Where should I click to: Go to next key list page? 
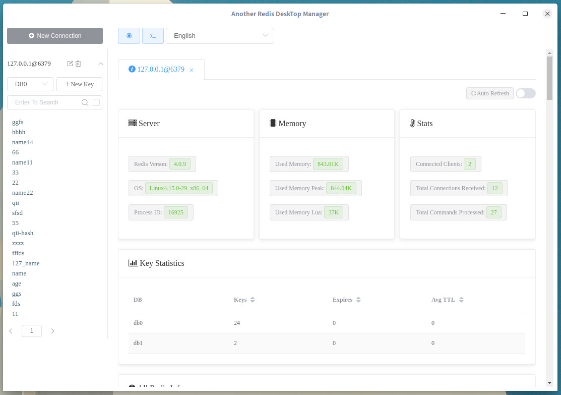tap(52, 331)
